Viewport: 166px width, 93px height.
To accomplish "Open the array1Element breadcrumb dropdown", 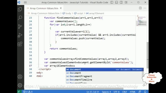I will pyautogui.click(x=96, y=13).
